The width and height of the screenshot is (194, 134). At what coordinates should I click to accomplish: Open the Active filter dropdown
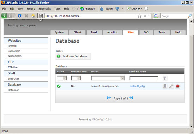62,78
